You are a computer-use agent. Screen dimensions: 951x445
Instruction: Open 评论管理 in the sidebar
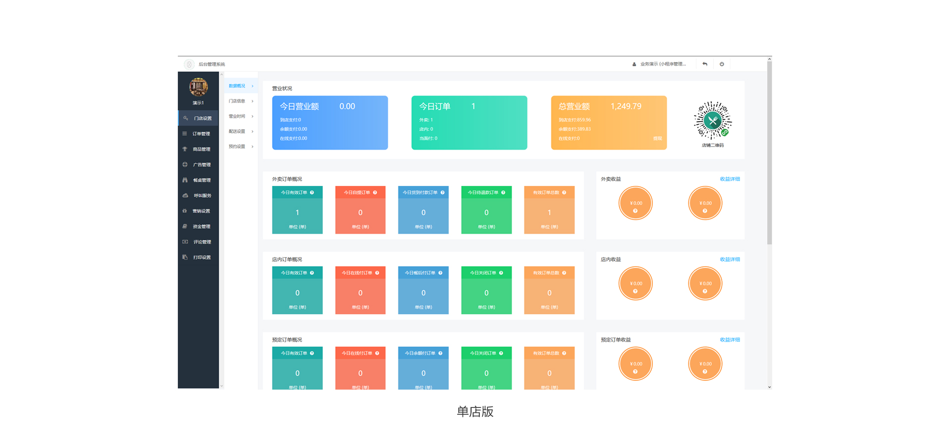pos(198,242)
